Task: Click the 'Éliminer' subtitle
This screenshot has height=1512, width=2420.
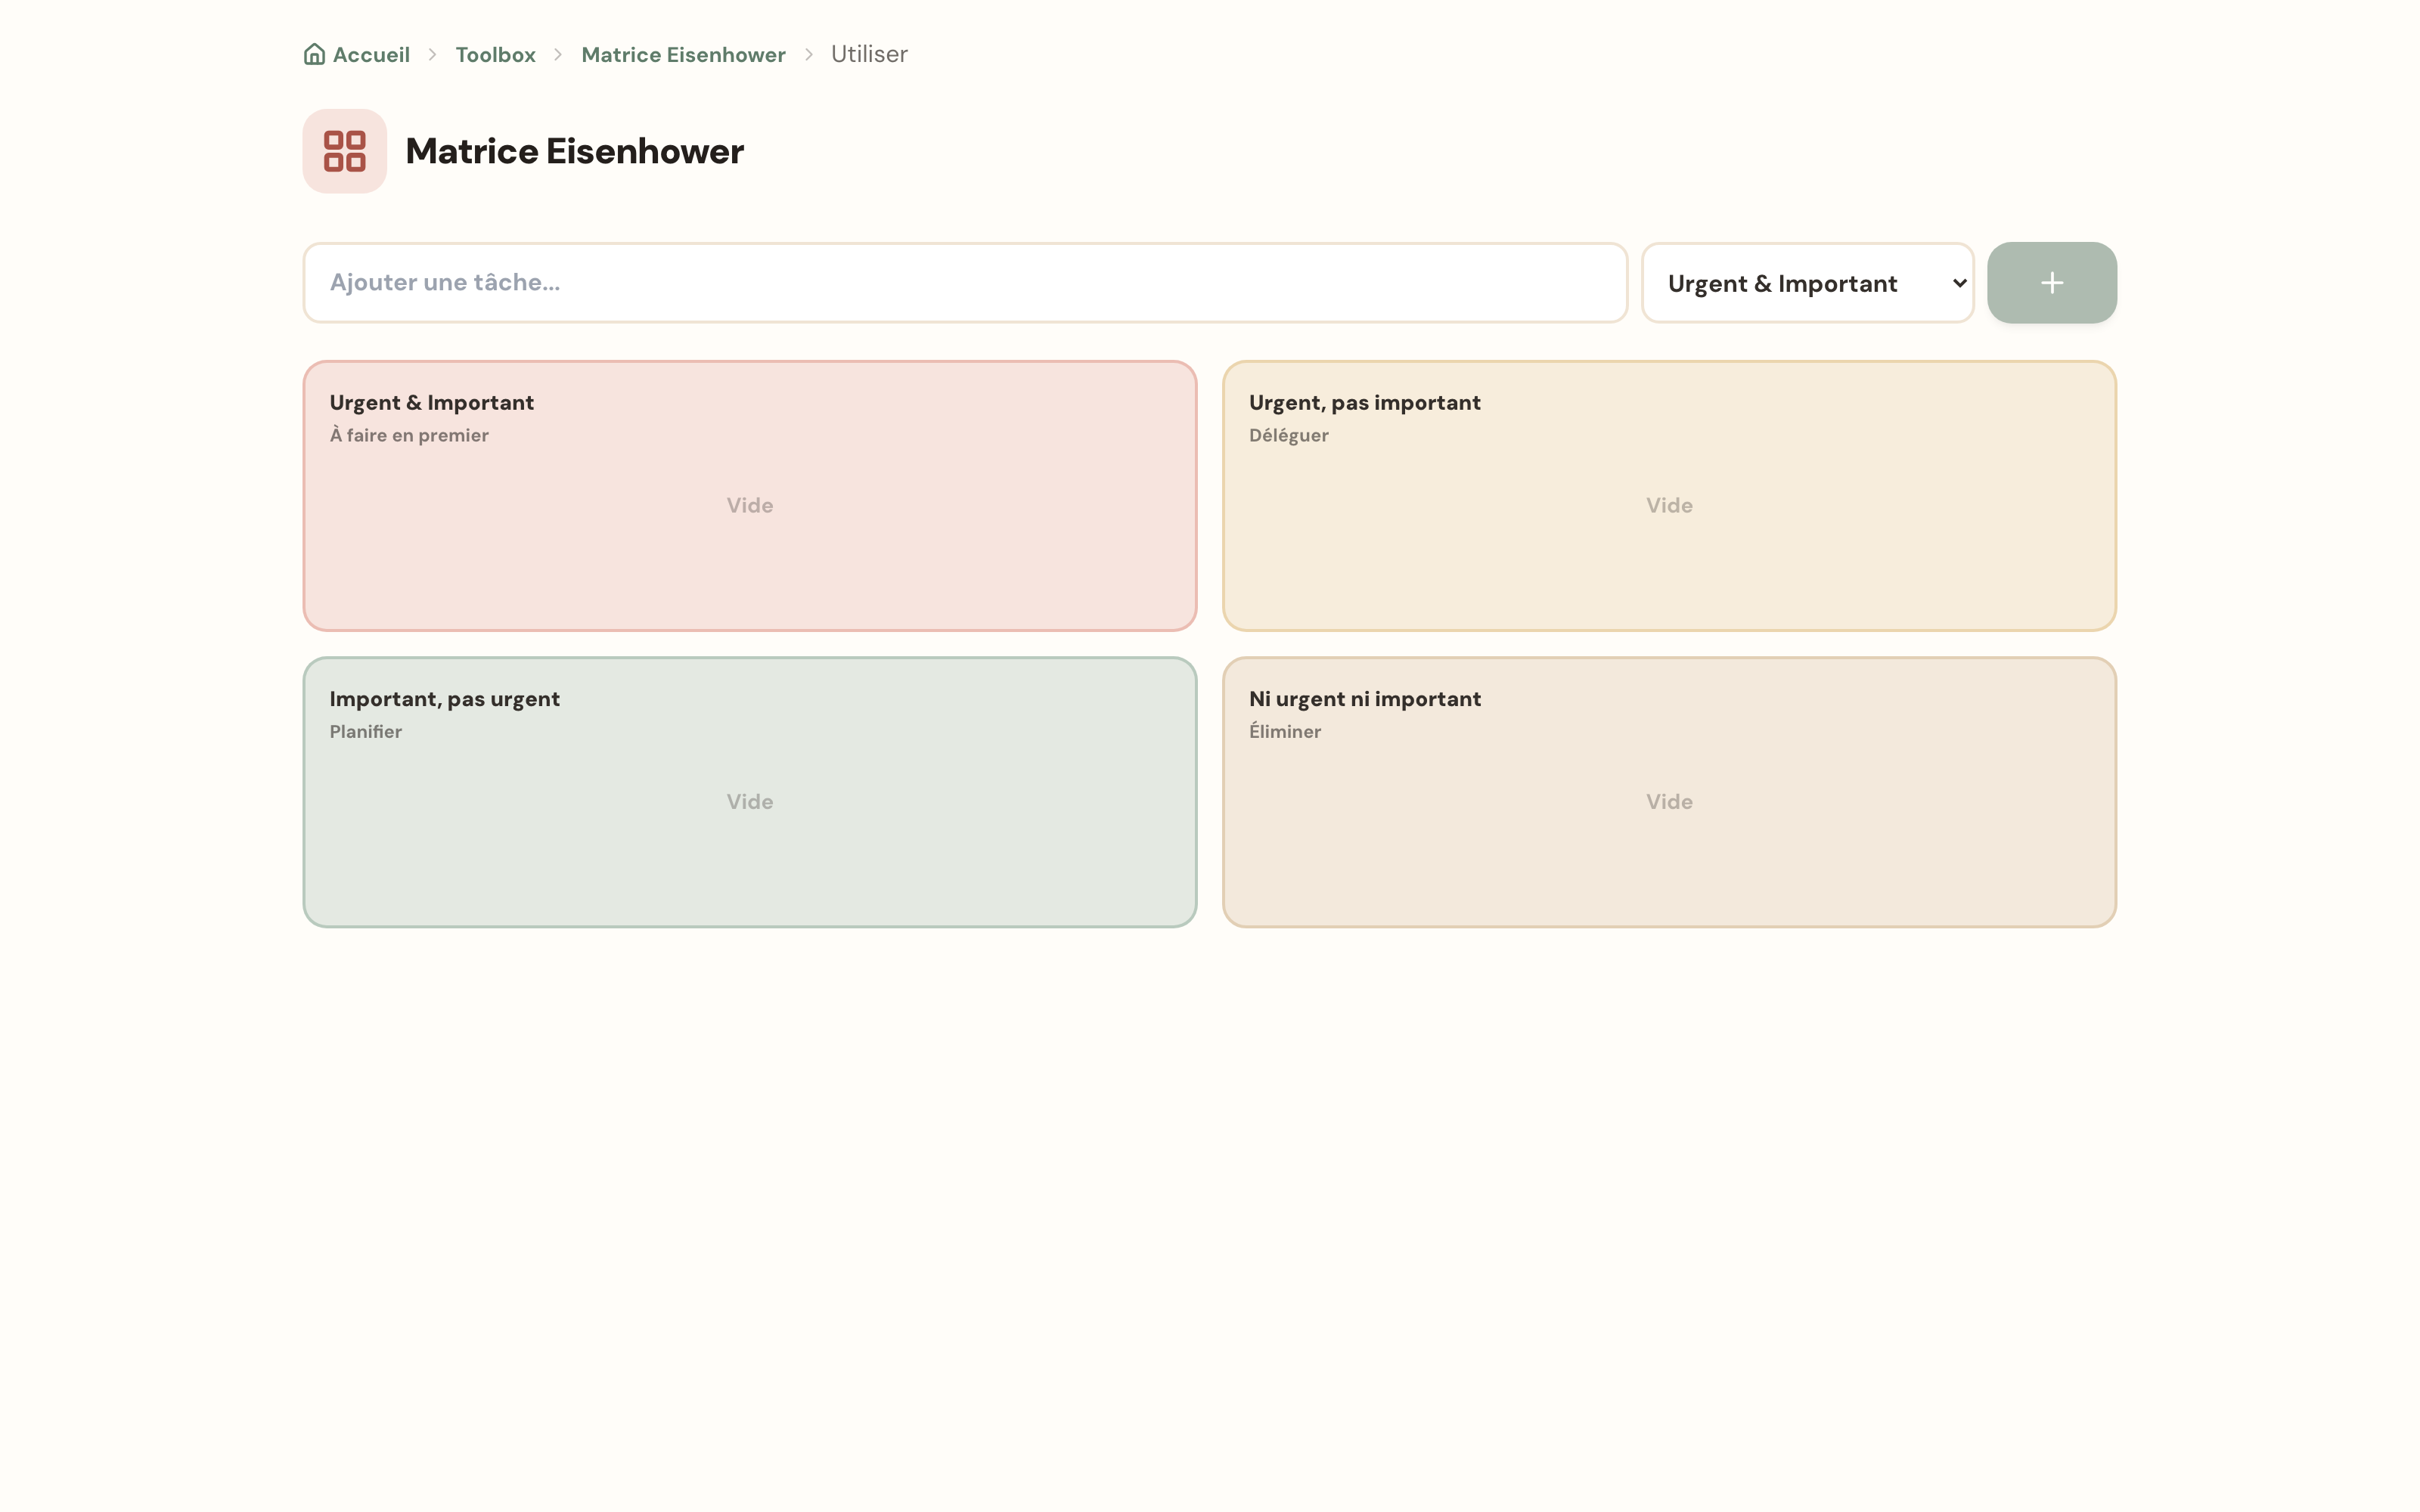Action: tap(1284, 731)
